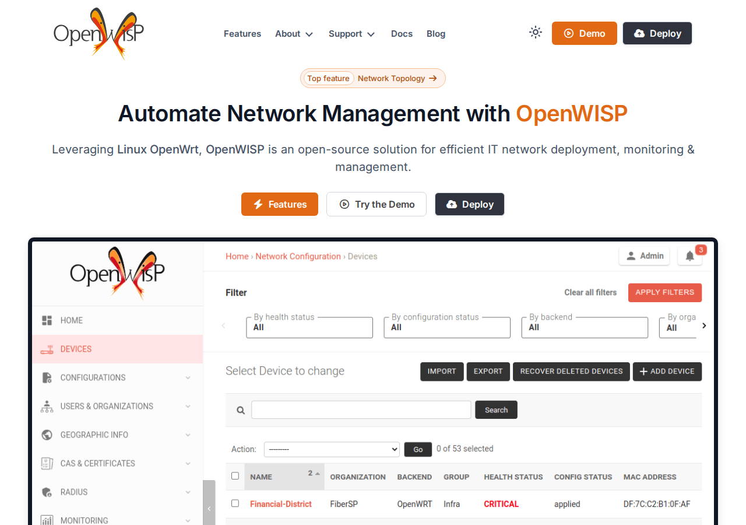Screen dimensions: 746x525
Task: Open the Blog nav item
Action: point(436,34)
